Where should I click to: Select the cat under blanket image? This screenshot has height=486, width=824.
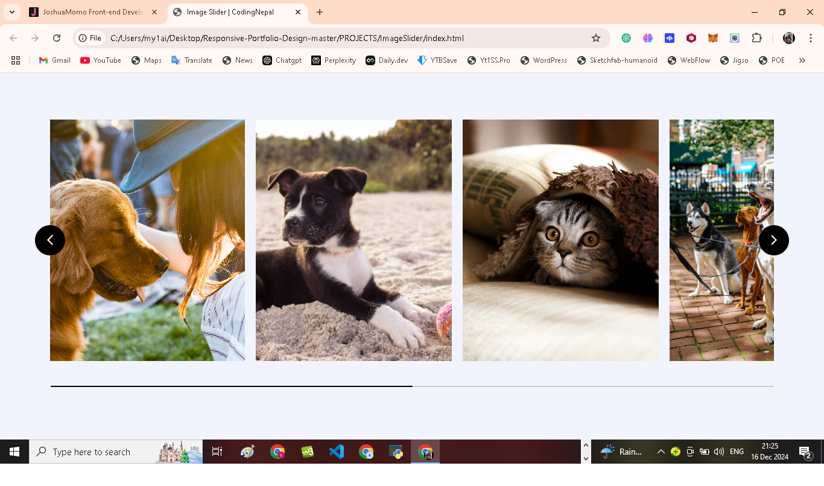pos(560,240)
